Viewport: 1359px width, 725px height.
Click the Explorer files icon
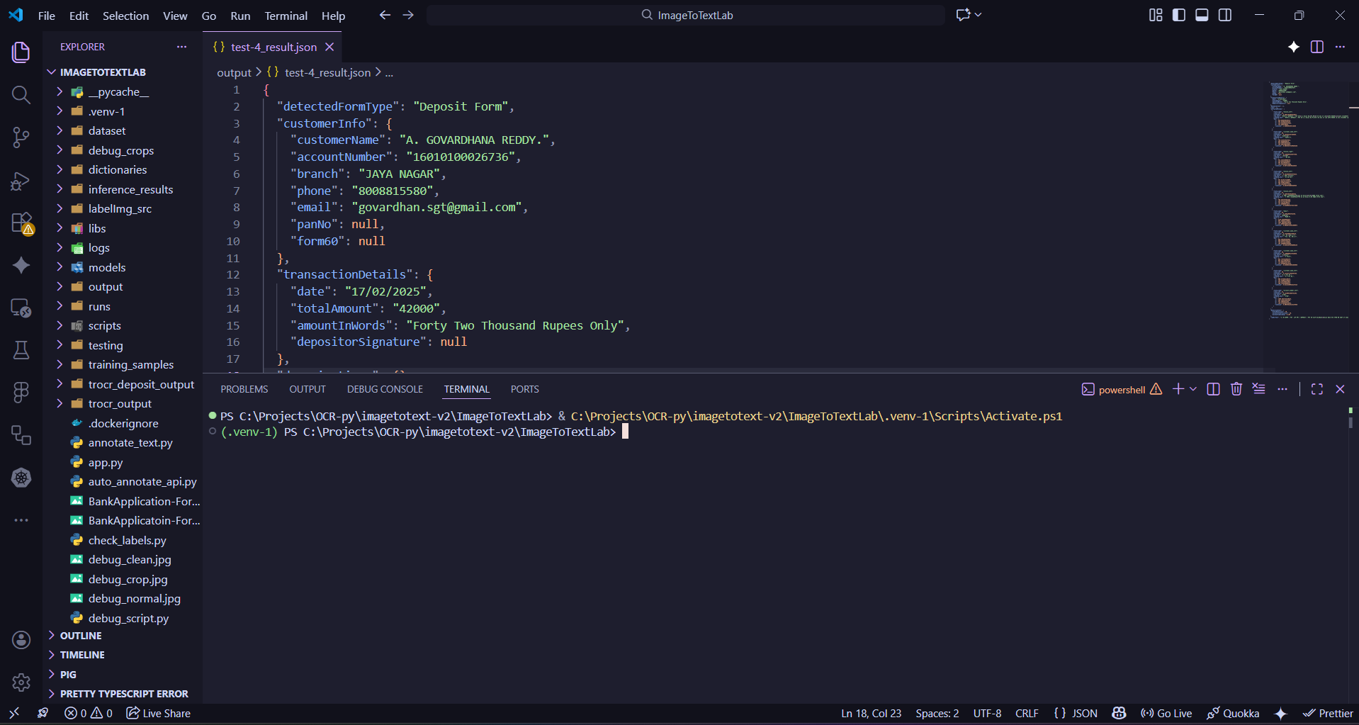[x=21, y=52]
